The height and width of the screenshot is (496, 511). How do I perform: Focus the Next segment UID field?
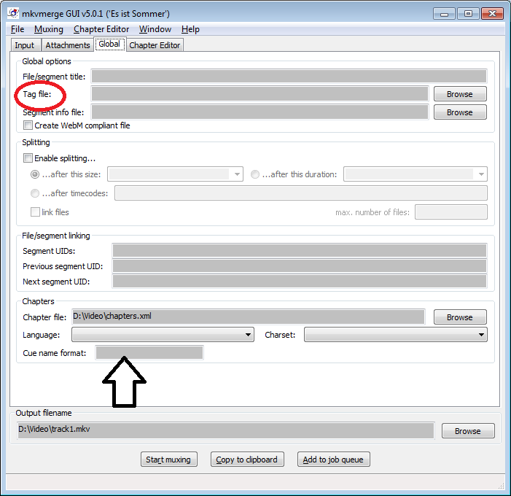300,282
